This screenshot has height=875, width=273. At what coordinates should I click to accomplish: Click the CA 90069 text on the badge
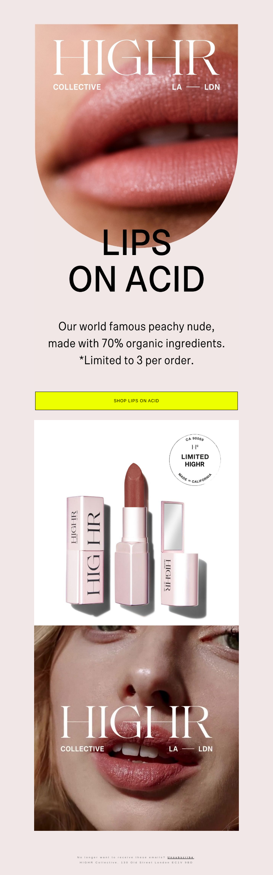point(195,439)
